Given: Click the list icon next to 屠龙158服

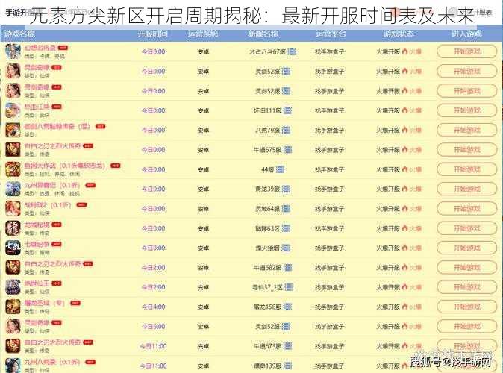Looking at the screenshot, I should pos(288,307).
